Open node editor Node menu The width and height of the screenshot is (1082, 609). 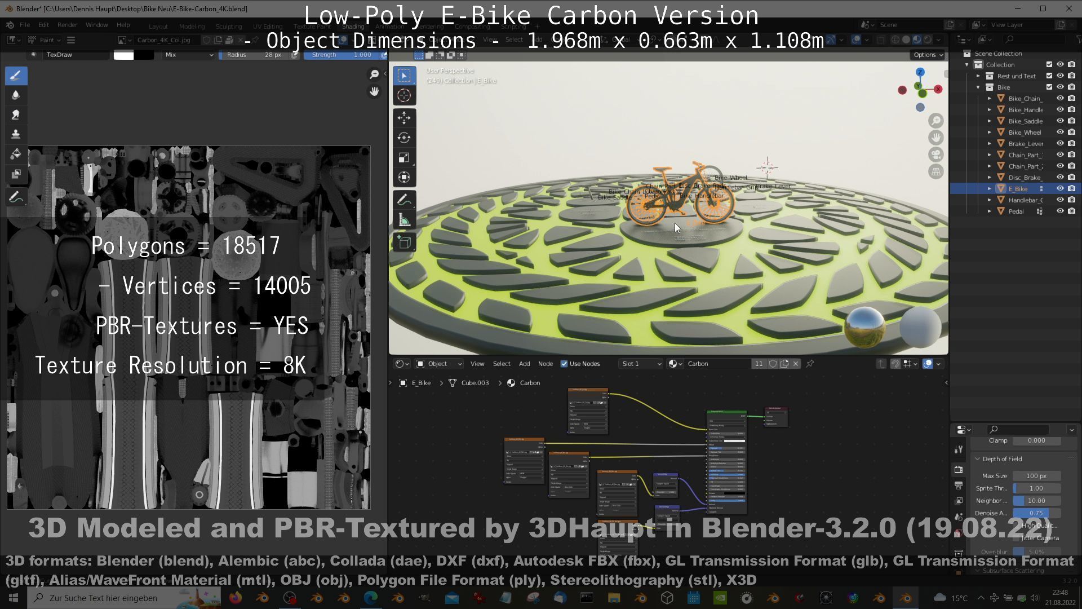coord(545,364)
